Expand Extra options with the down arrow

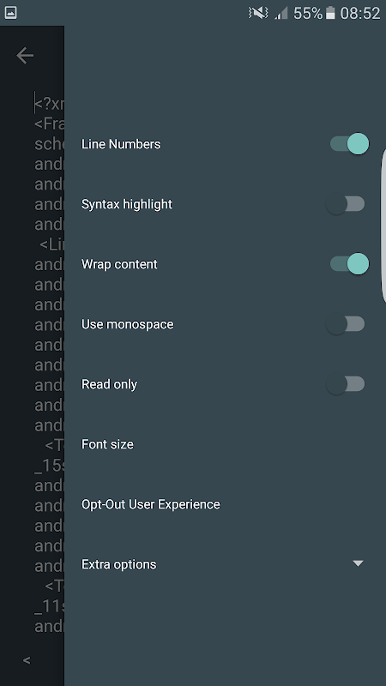358,563
